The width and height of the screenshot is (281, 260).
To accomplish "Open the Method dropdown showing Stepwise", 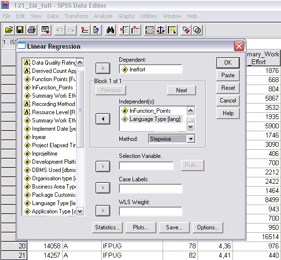I will [x=191, y=139].
